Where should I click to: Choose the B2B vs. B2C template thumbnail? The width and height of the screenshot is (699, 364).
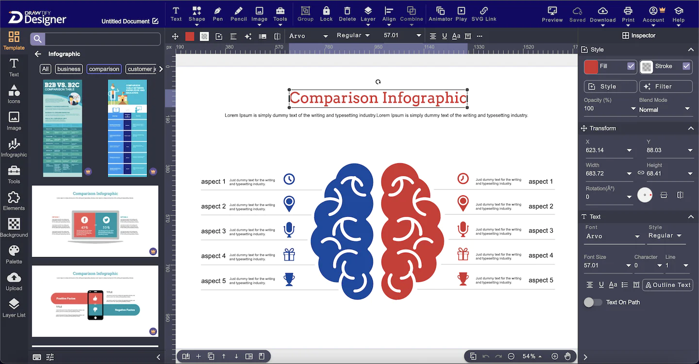click(x=63, y=128)
